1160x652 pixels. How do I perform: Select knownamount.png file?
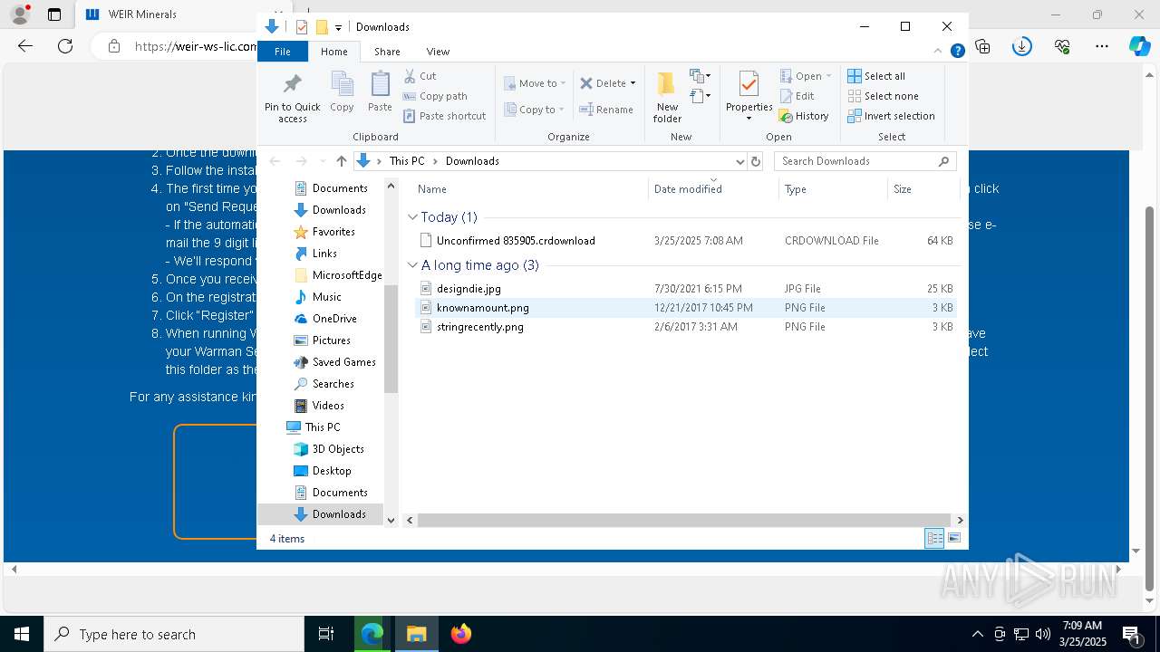click(x=685, y=308)
